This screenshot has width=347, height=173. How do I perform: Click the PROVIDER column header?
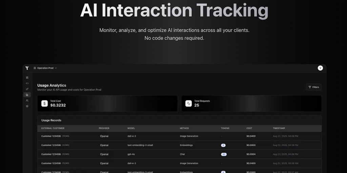(x=104, y=128)
